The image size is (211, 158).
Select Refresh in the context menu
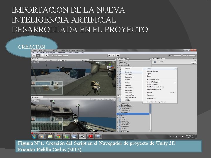click(160, 93)
